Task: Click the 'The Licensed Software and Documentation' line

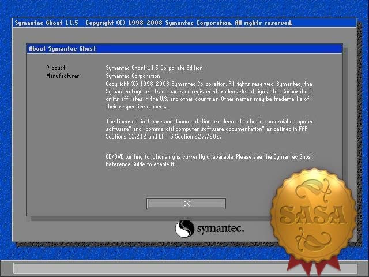Action: point(209,122)
